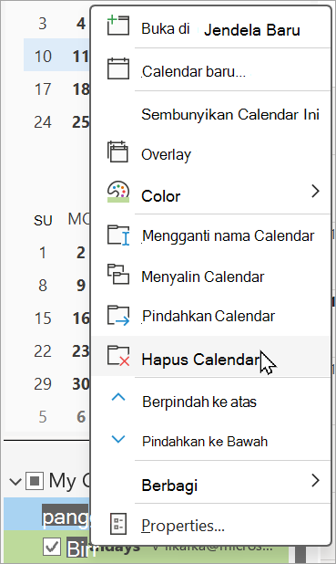Click the rename calendar folder icon
336x564 pixels.
point(118,235)
